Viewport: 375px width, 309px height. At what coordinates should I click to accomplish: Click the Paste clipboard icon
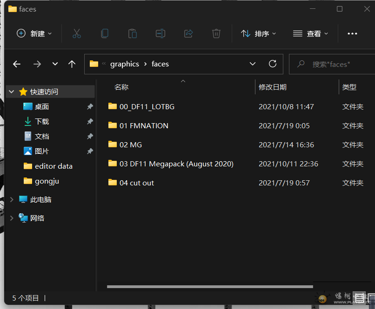(x=133, y=33)
